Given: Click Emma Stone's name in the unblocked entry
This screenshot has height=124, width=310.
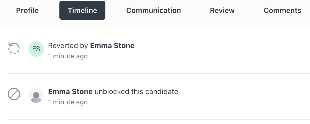Looking at the screenshot, I should pos(70,91).
